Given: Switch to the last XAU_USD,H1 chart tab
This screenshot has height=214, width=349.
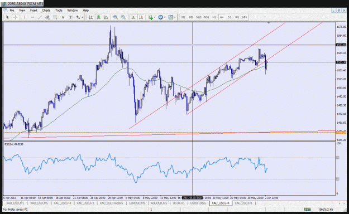Looking at the screenshot, I should click(243, 203).
